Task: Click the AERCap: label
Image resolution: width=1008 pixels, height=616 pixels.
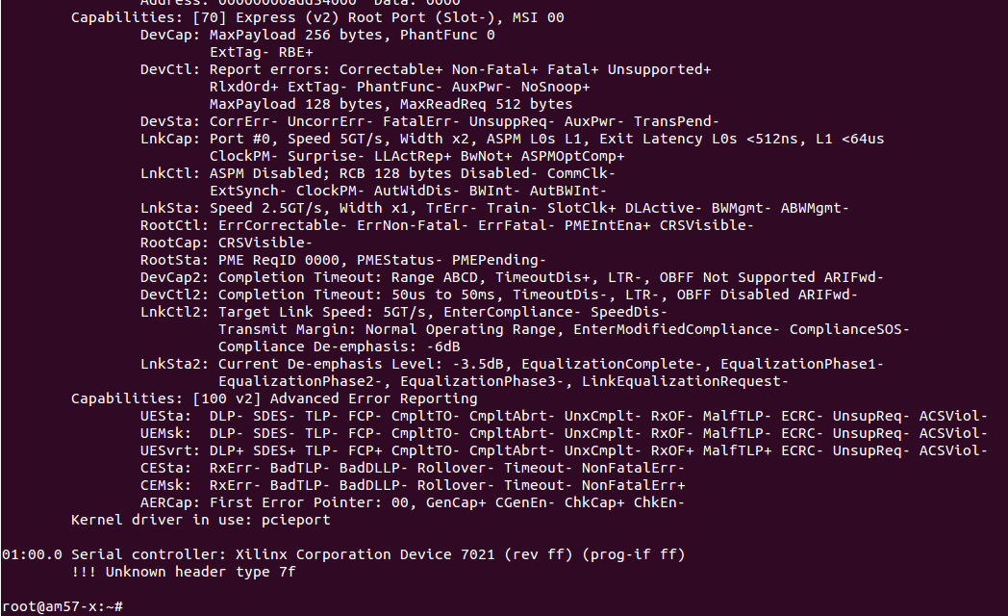Action: [170, 502]
